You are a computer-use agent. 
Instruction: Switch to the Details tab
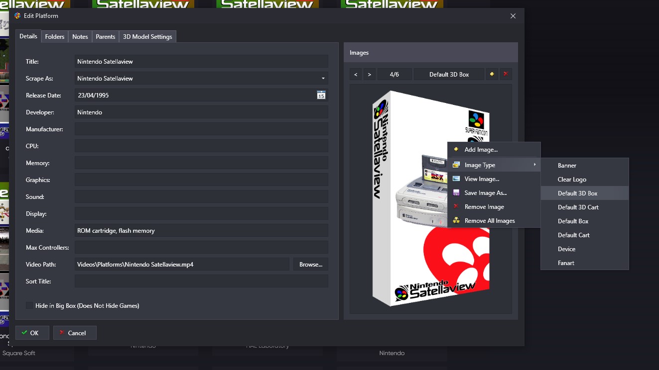pos(28,36)
